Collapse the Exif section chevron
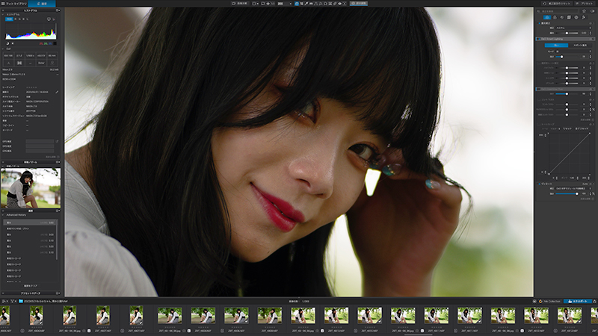The height and width of the screenshot is (336, 598). pos(2,49)
